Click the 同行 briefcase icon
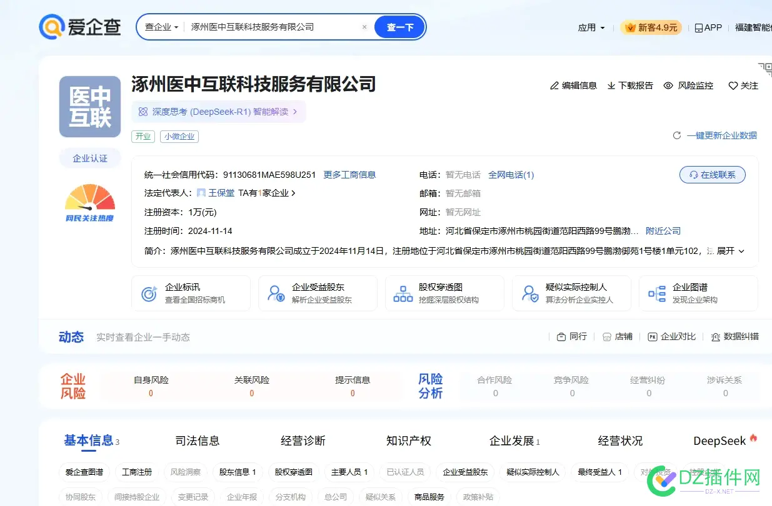The height and width of the screenshot is (506, 772). pos(561,336)
